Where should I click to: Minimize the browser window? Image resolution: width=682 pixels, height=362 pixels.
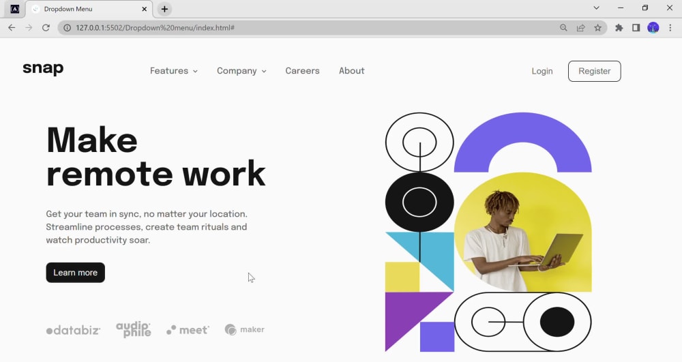point(621,7)
